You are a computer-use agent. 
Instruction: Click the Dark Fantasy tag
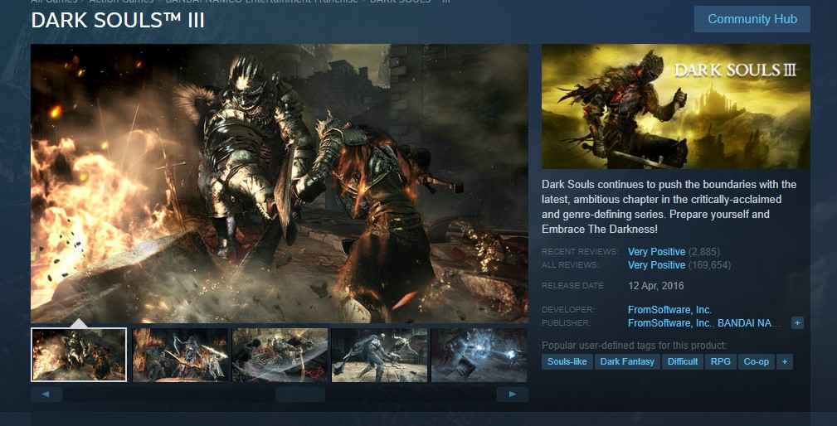627,361
